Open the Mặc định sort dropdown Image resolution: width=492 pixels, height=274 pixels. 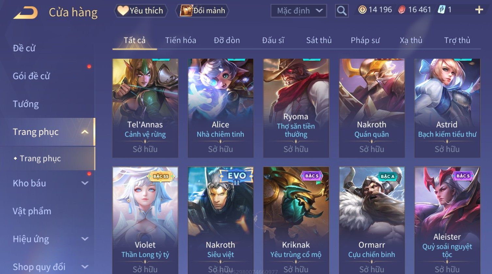(298, 11)
